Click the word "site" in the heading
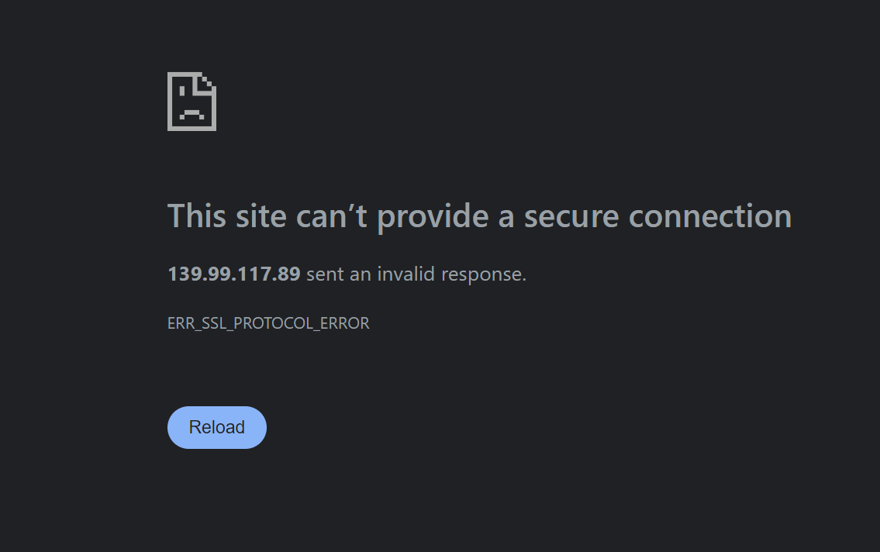Viewport: 880px width, 552px height. (259, 216)
